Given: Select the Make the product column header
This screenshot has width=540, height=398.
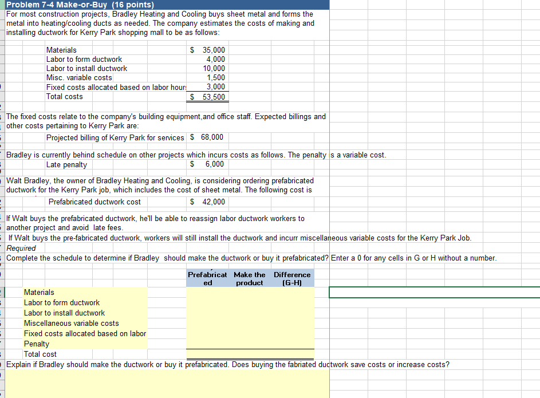Looking at the screenshot, I should pos(250,278).
